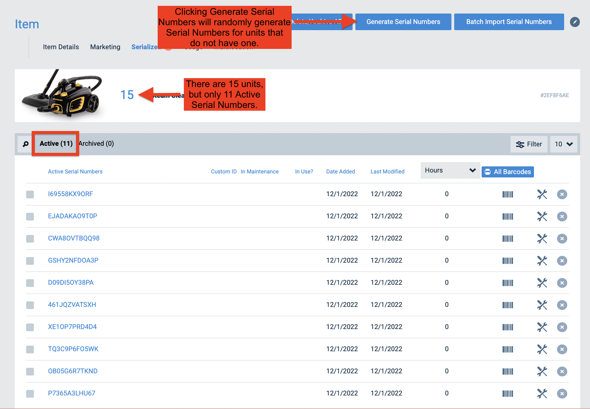Remove serial number I69558KX9ORF
The image size is (590, 409).
[x=562, y=194]
